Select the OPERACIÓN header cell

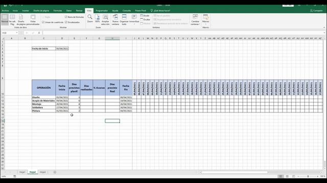(44, 88)
